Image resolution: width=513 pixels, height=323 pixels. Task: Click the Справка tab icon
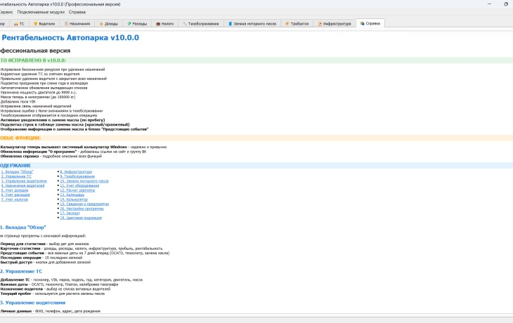pyautogui.click(x=362, y=23)
